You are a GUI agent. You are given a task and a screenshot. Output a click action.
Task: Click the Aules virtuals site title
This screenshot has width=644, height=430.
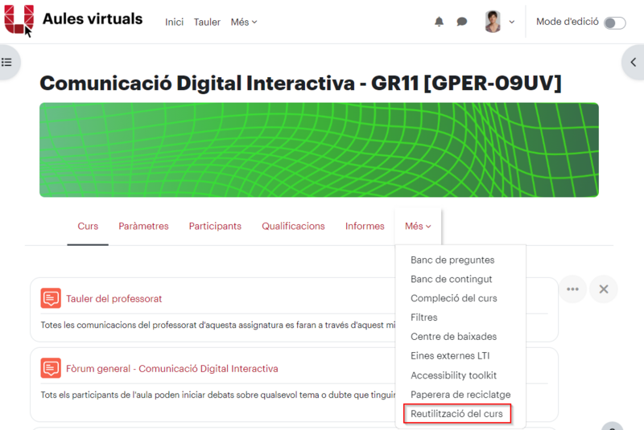93,18
